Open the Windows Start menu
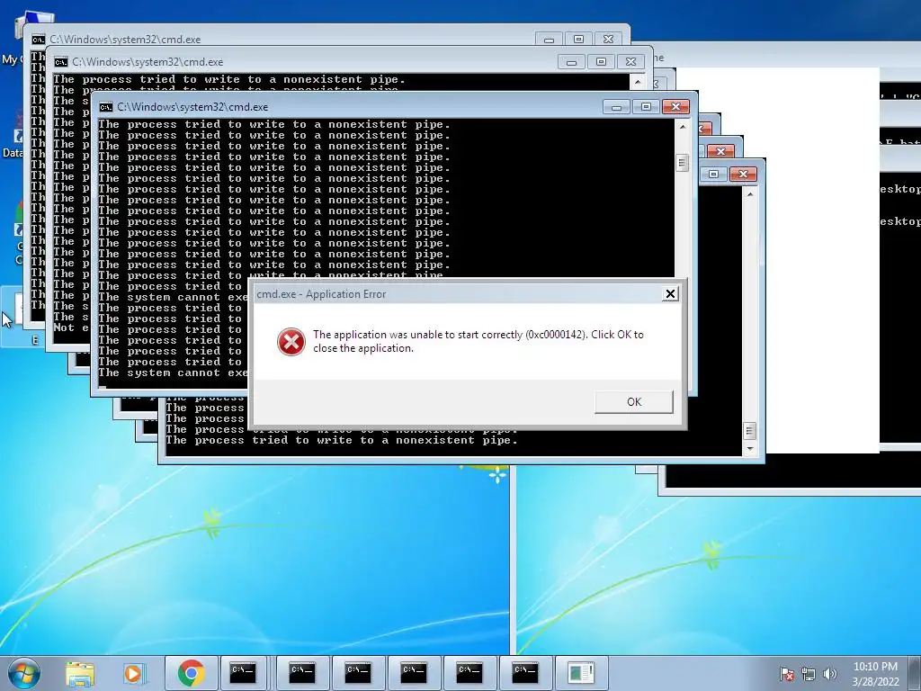Image resolution: width=921 pixels, height=691 pixels. [24, 673]
